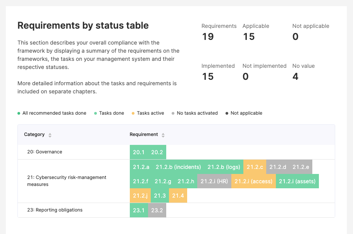The image size is (353, 234).
Task: Open requirement 20.2 chip
Action: click(x=157, y=152)
